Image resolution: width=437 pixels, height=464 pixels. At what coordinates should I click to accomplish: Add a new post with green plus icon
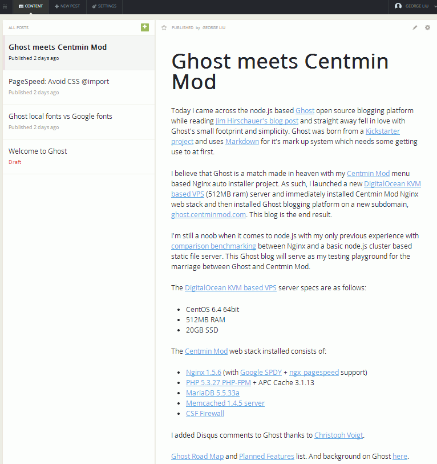point(145,27)
